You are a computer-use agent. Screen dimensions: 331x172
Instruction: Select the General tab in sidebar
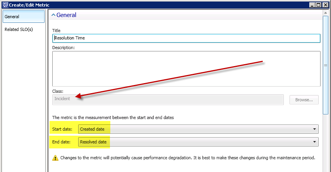23,17
